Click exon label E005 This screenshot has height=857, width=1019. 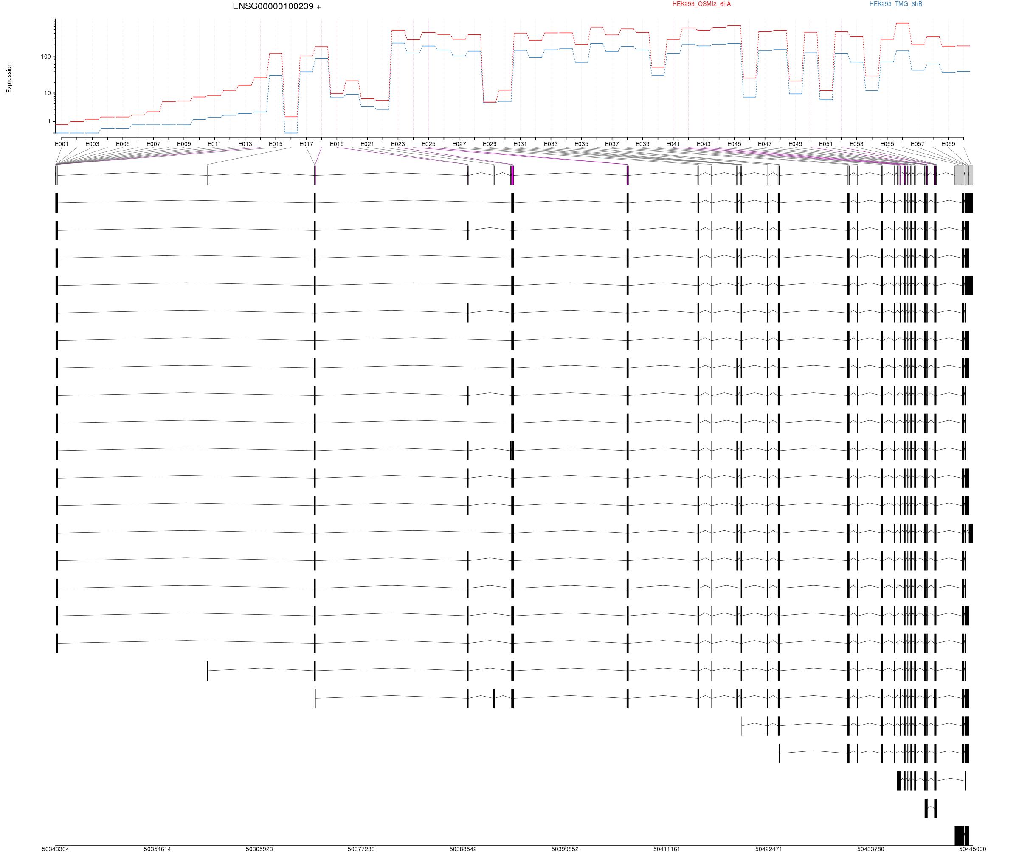(123, 144)
